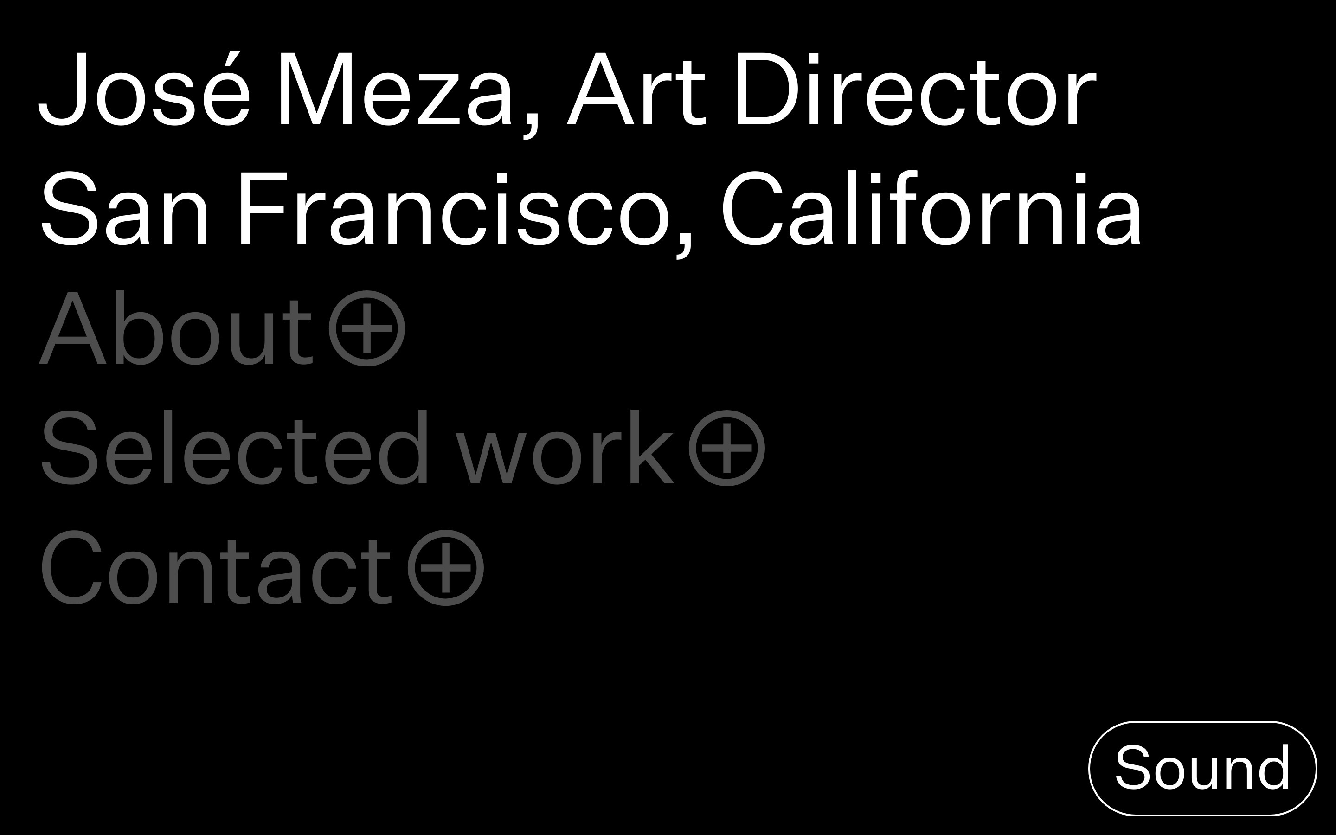Click the word "Selected" in the menu
This screenshot has height=835, width=1336.
pyautogui.click(x=235, y=449)
